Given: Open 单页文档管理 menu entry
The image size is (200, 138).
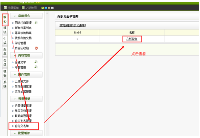Looking at the screenshot, I should pos(23,111).
